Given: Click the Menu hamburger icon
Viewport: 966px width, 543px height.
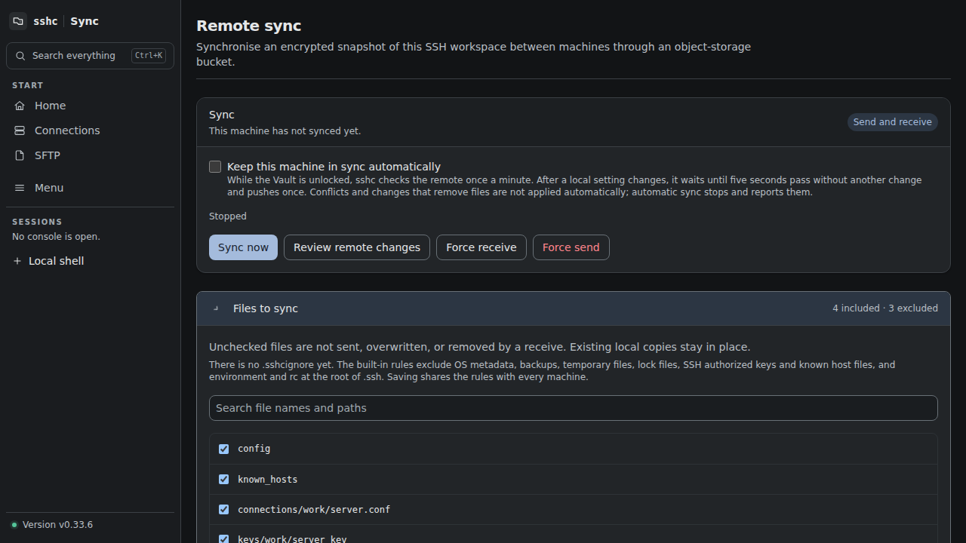Looking at the screenshot, I should [x=20, y=188].
